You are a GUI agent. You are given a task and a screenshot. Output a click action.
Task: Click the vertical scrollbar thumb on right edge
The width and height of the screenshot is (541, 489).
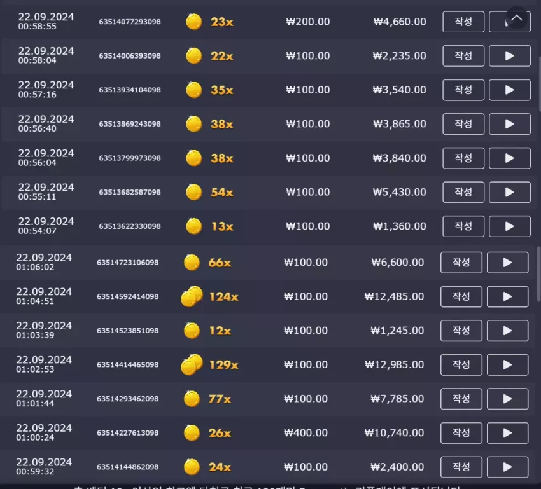coord(538,274)
